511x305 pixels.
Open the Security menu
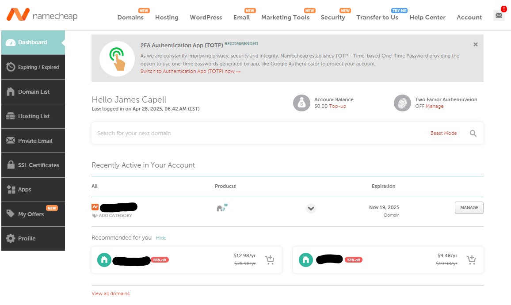pyautogui.click(x=333, y=17)
